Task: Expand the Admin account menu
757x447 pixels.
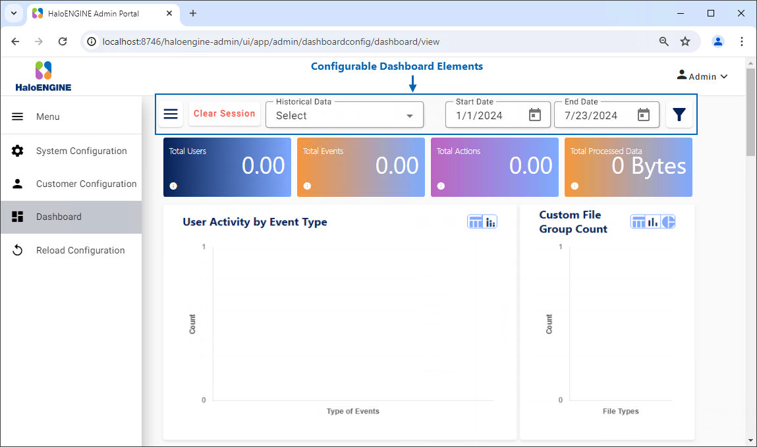Action: point(703,76)
